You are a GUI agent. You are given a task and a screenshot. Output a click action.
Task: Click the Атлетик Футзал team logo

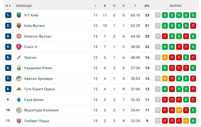pyautogui.click(x=19, y=36)
